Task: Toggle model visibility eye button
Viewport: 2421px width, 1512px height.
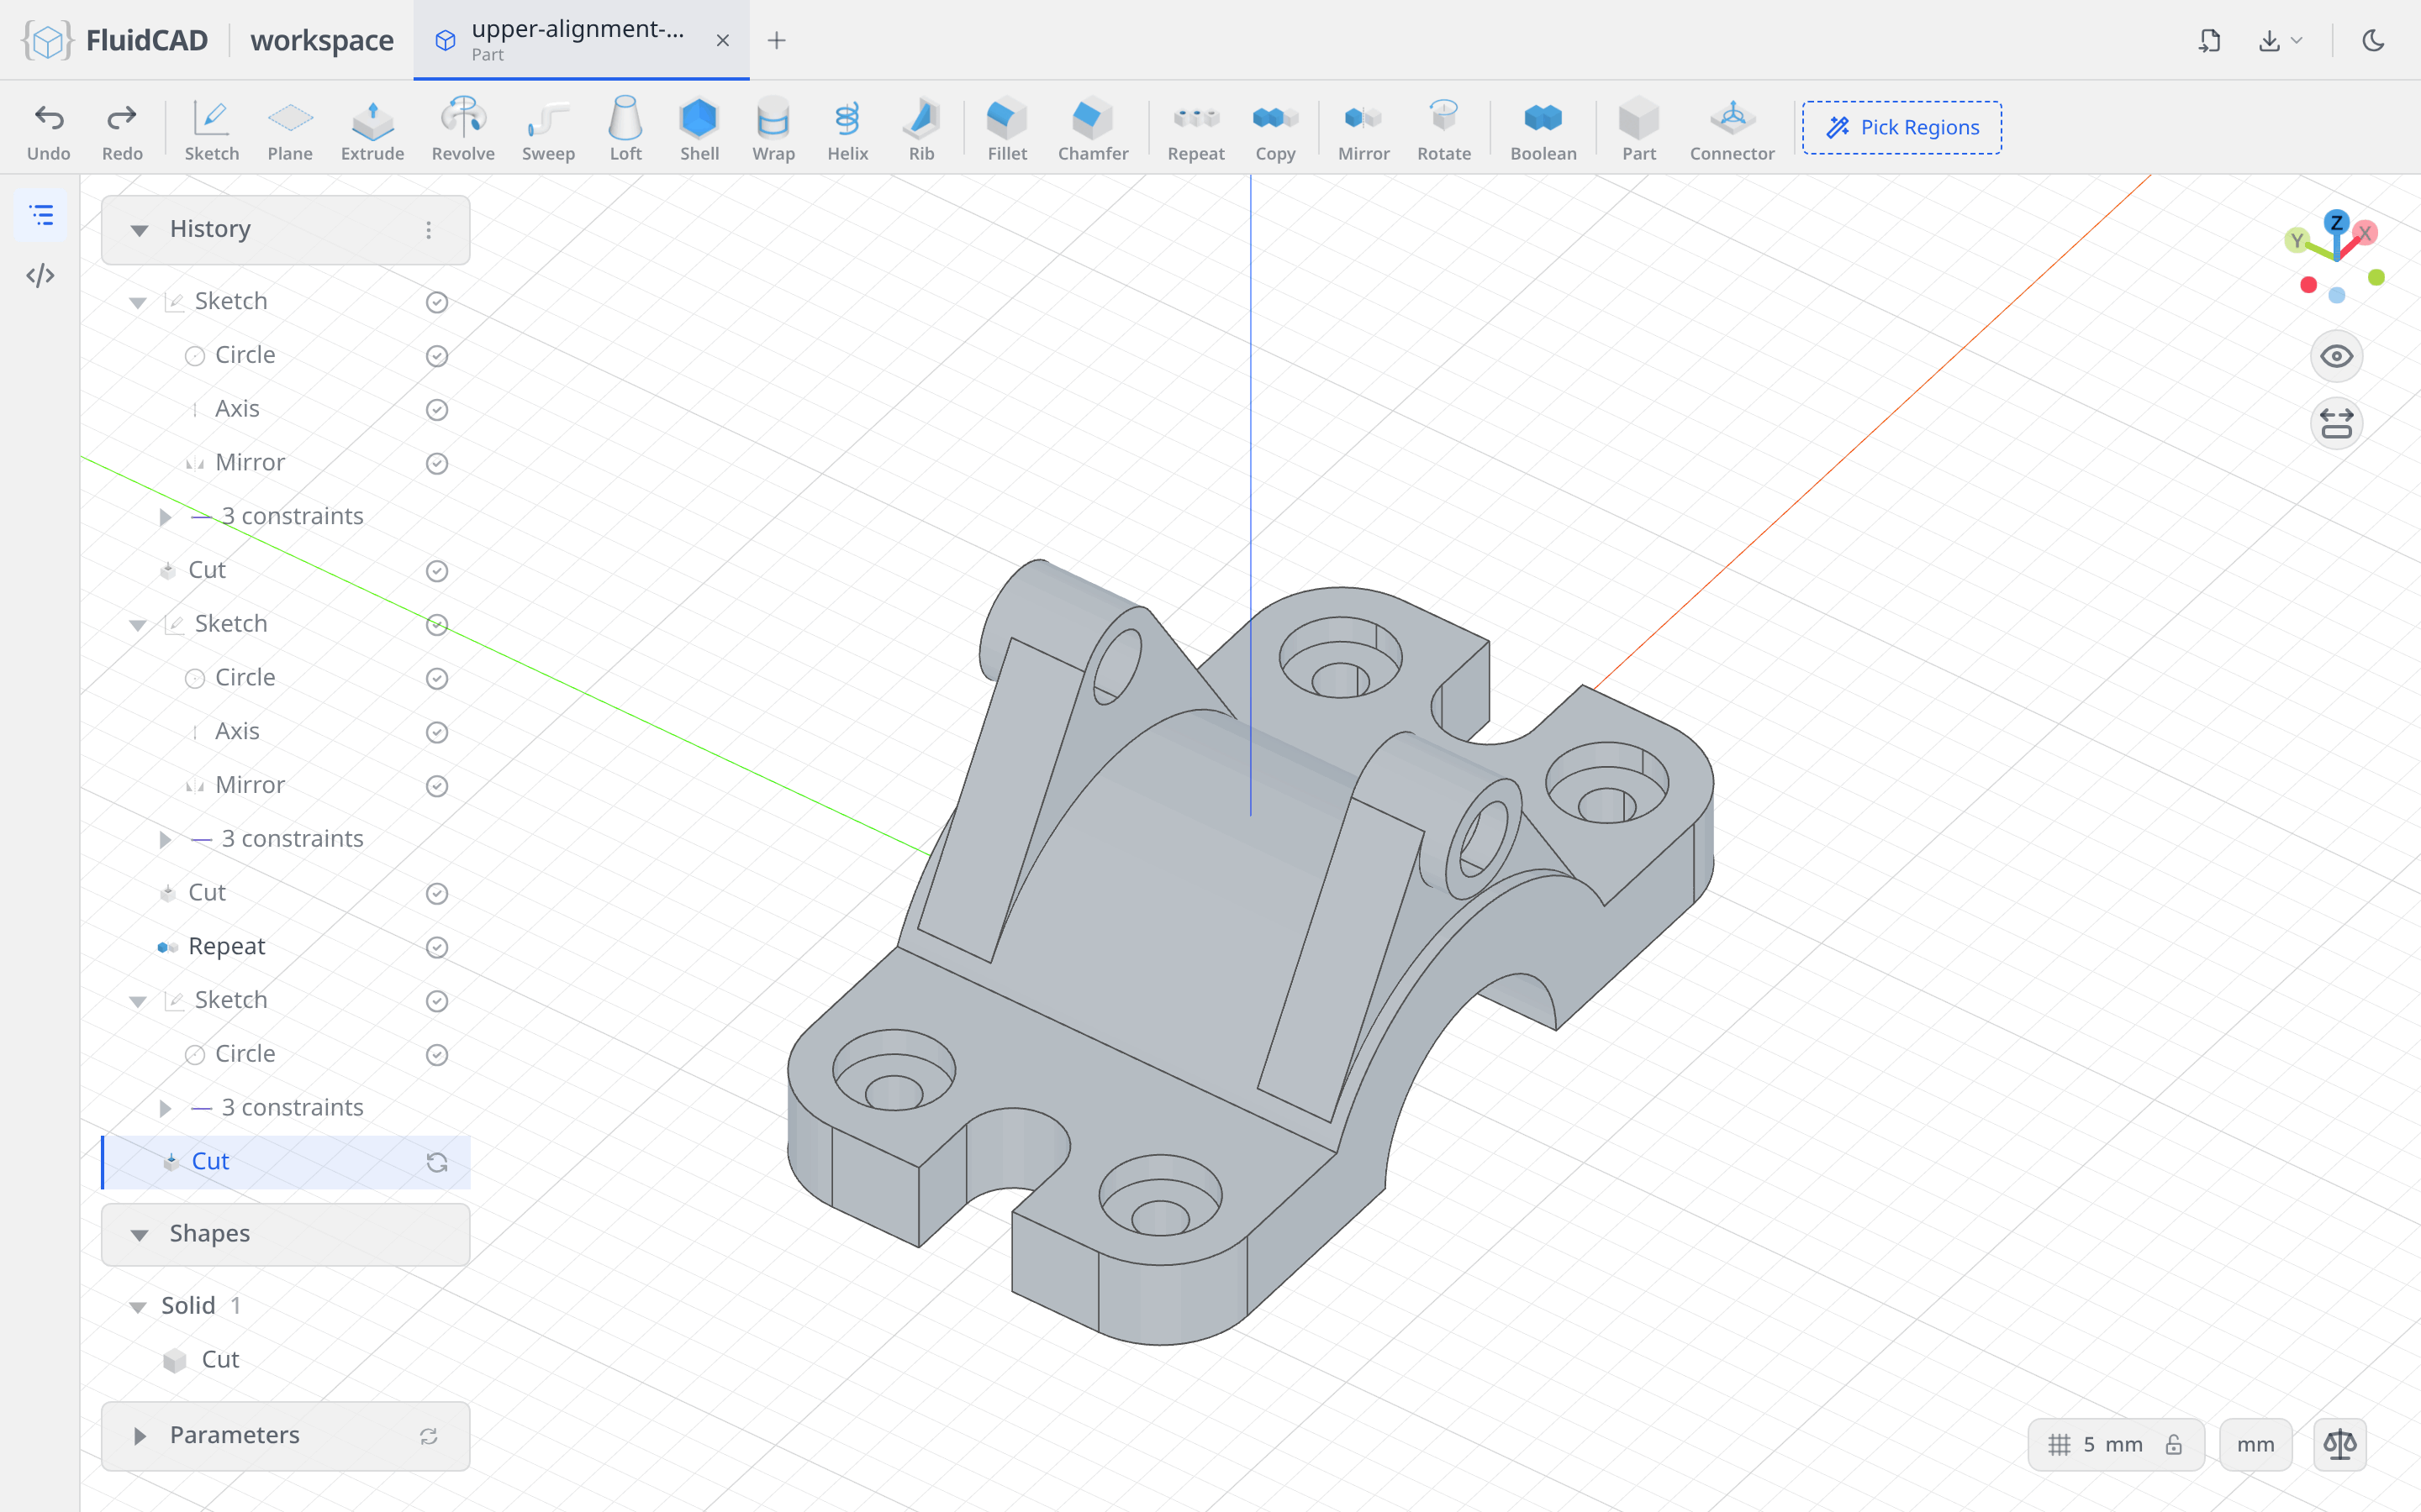Action: point(2337,356)
